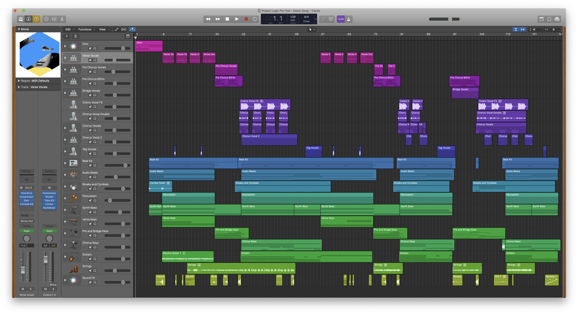The width and height of the screenshot is (578, 314).
Task: Toggle vertical auto zoom button
Action: pos(515,29)
